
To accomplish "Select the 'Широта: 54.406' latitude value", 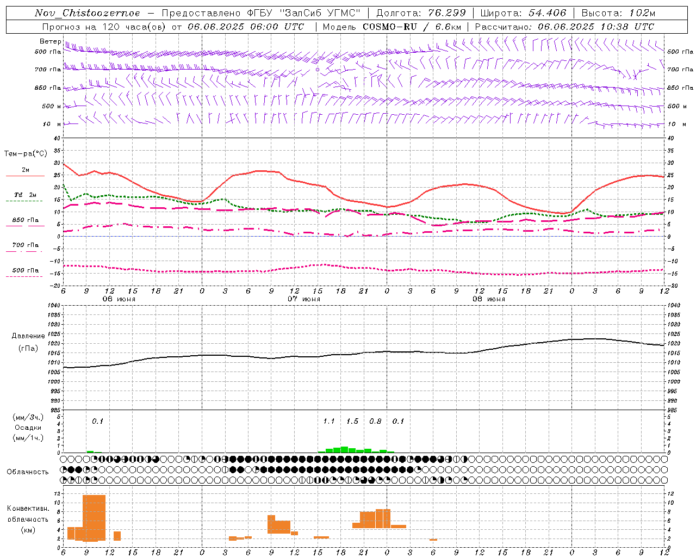I will pyautogui.click(x=523, y=13).
